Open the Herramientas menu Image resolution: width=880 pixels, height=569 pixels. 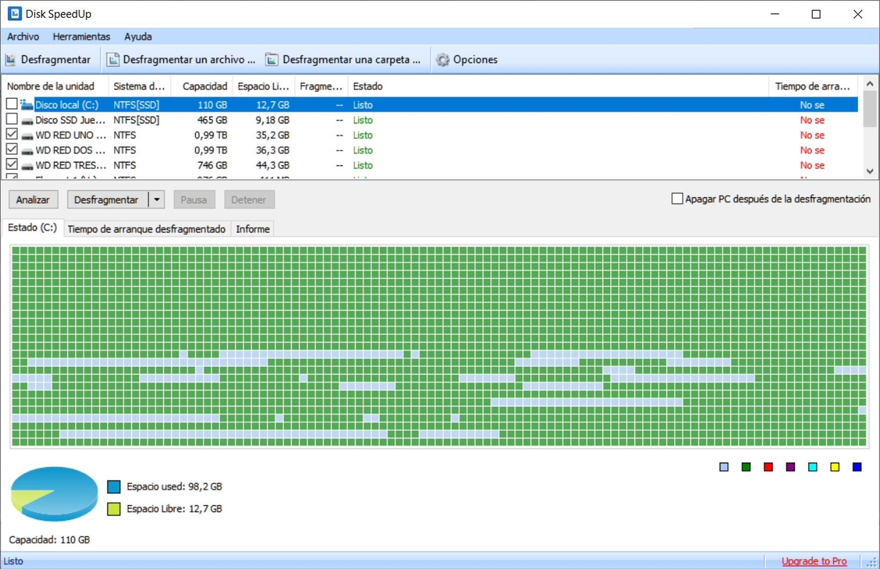(x=81, y=37)
